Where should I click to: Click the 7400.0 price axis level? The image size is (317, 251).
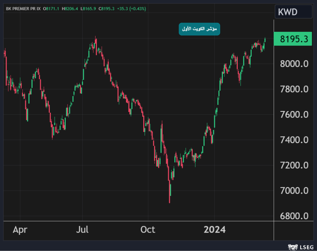point(294,140)
